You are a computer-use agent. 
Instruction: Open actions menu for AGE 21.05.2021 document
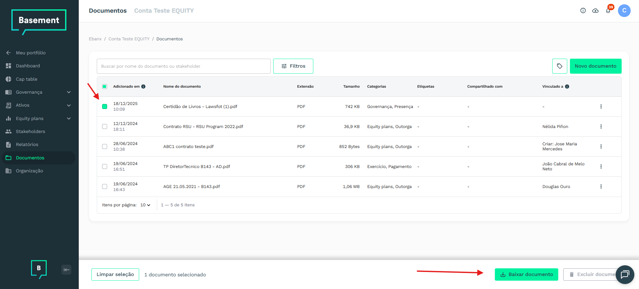tap(601, 187)
